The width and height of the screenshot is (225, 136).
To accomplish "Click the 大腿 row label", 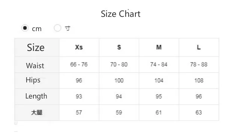I will [37, 112].
